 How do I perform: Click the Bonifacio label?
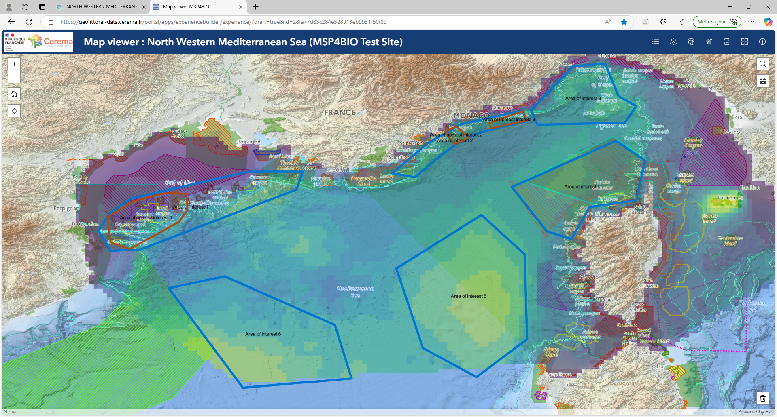pos(627,325)
